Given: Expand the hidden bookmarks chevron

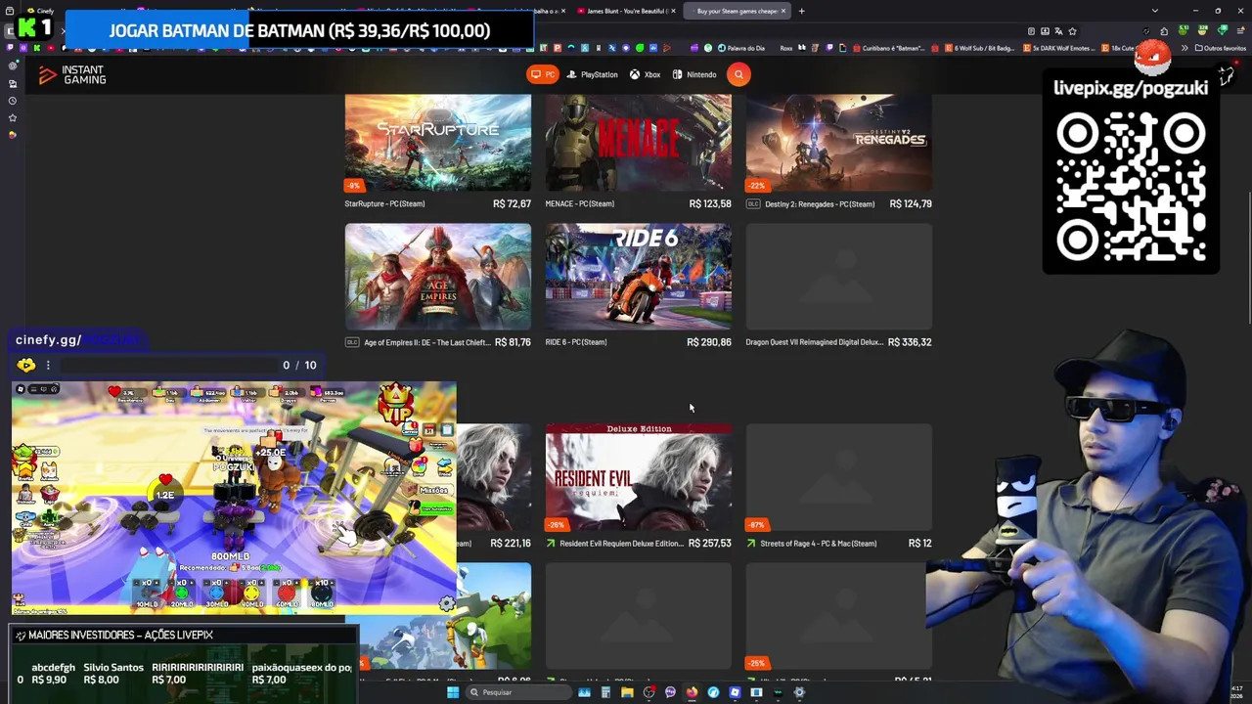Looking at the screenshot, I should click(1185, 48).
